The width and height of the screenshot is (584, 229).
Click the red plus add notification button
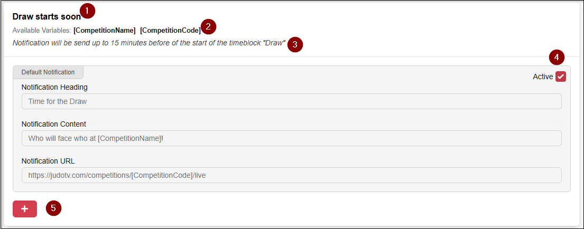click(x=25, y=209)
